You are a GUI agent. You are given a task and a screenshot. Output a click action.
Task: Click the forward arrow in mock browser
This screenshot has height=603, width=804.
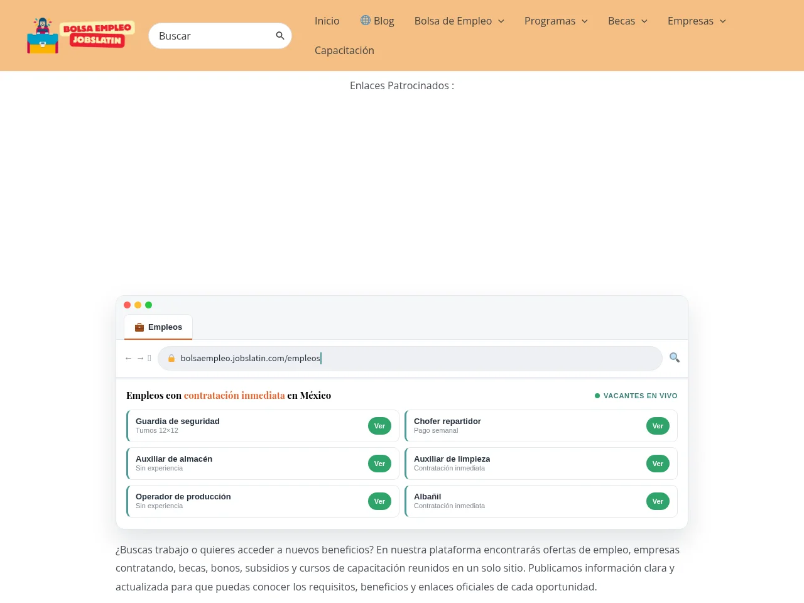tap(141, 358)
